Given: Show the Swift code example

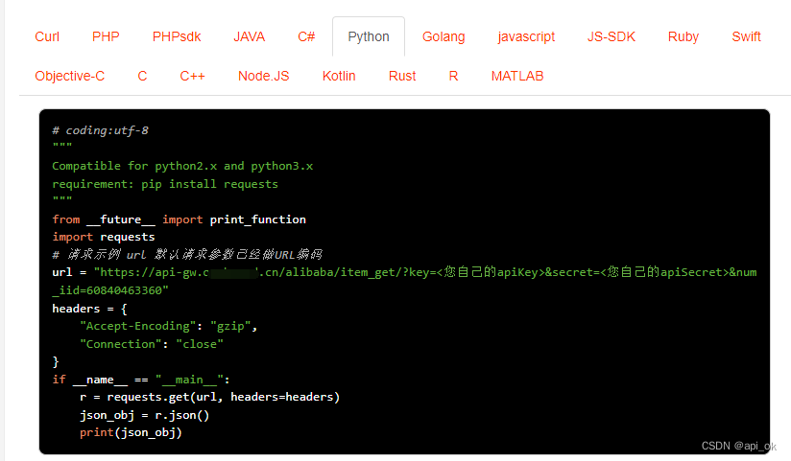Looking at the screenshot, I should click(746, 36).
